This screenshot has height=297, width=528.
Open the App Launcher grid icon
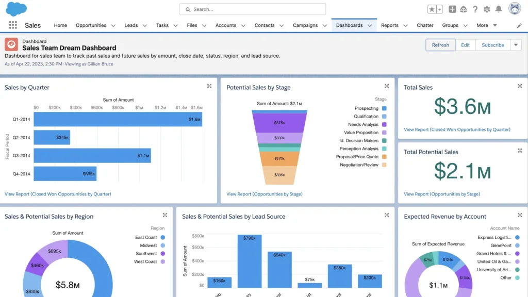[12, 25]
